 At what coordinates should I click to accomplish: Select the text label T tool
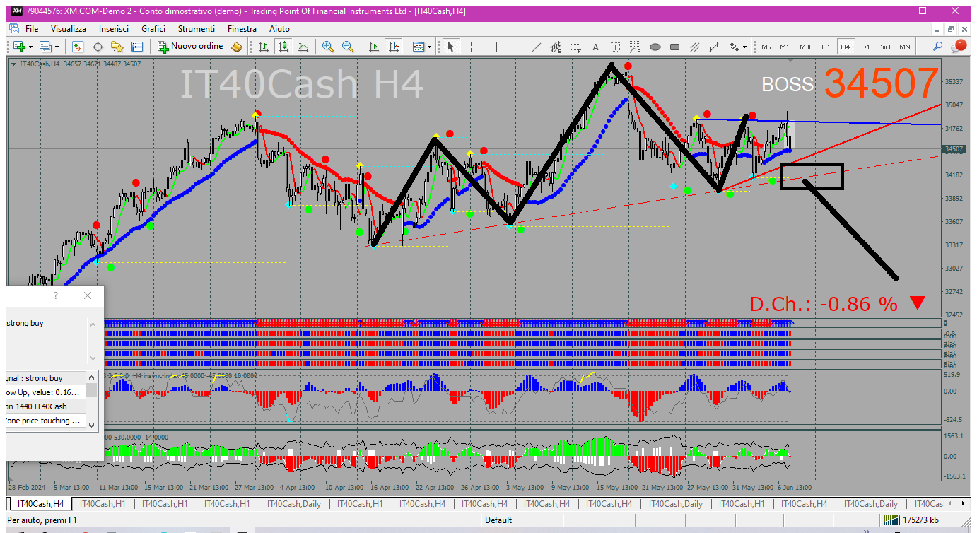(615, 47)
